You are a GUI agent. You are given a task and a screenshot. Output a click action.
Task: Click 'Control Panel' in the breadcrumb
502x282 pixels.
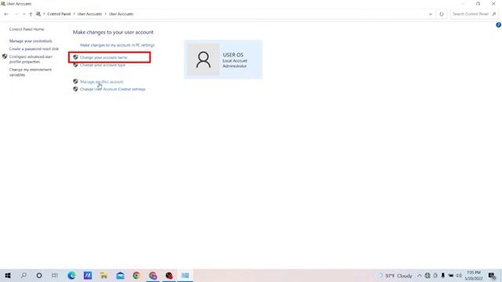tap(59, 14)
